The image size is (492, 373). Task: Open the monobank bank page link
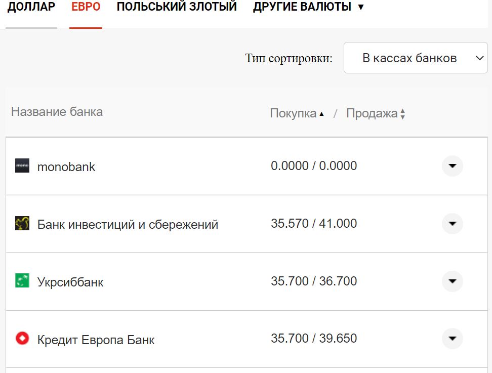(66, 166)
